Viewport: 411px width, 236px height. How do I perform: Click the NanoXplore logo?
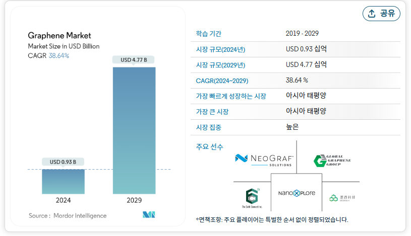(x=296, y=193)
